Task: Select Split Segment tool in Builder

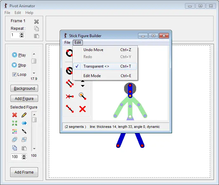Action: pyautogui.click(x=70, y=109)
